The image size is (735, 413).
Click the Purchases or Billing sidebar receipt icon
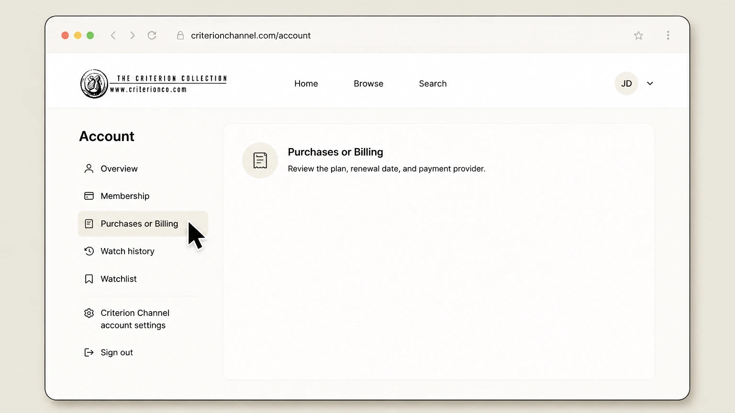tap(89, 224)
